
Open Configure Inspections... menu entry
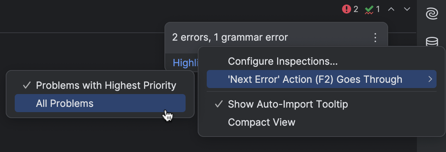283,61
